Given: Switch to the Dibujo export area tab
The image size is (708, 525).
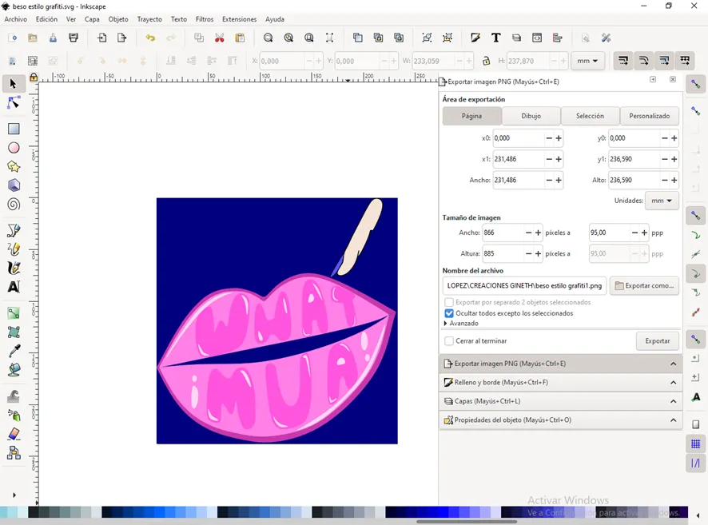Looking at the screenshot, I should coord(531,116).
